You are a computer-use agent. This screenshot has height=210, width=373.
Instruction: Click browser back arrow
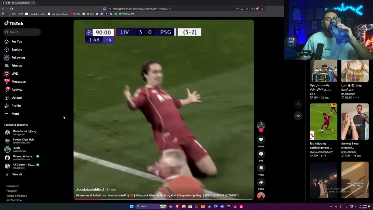coord(3,9)
